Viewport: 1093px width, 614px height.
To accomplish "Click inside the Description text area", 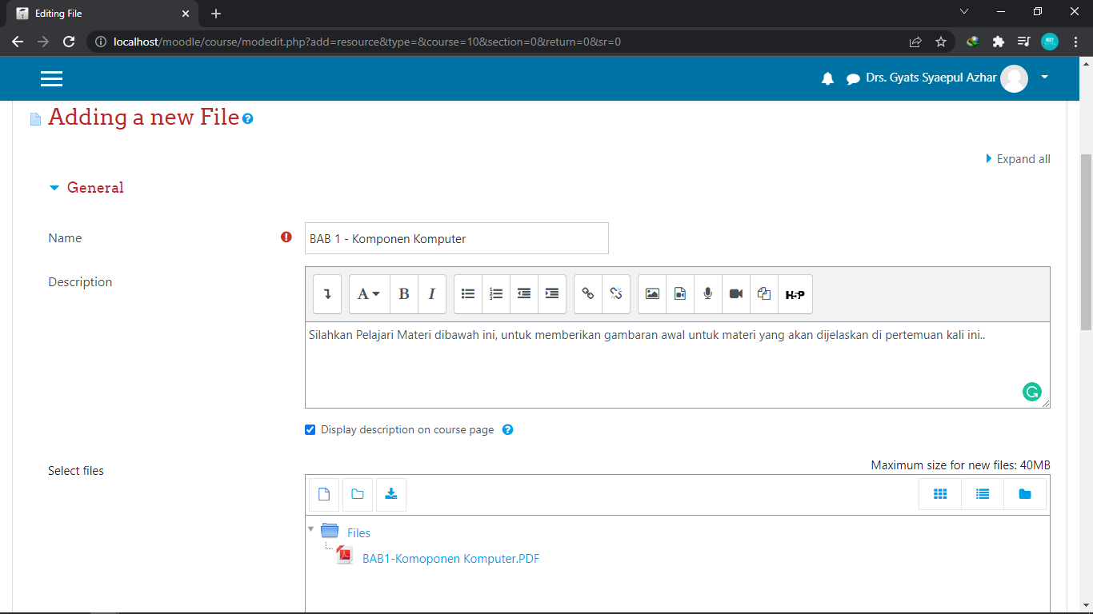I will click(x=677, y=365).
